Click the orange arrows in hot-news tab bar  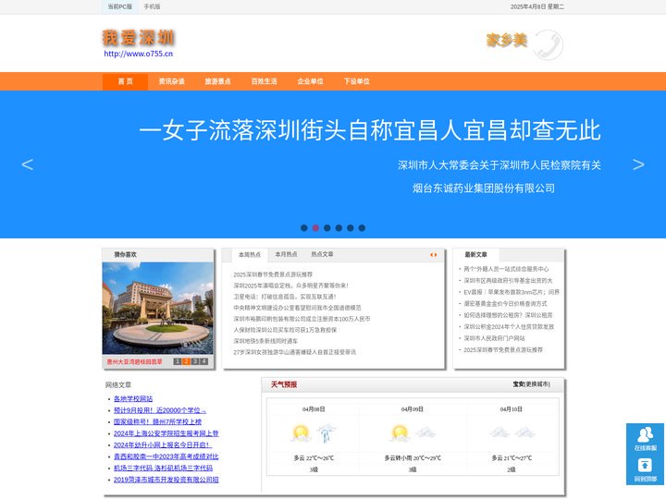[433, 255]
